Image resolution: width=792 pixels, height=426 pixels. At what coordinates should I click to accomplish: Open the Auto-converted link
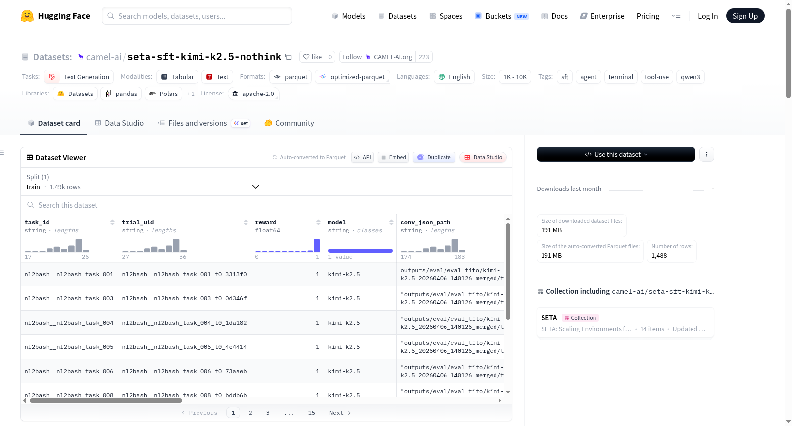pos(299,157)
